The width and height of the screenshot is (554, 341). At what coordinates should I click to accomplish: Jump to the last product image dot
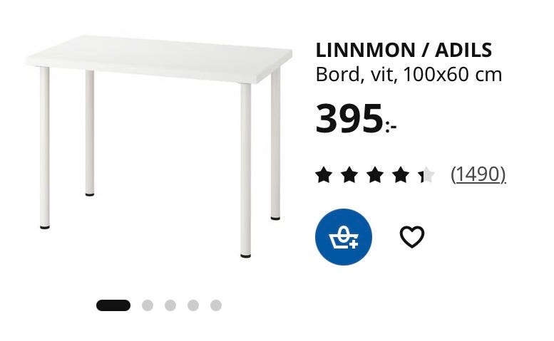(216, 305)
